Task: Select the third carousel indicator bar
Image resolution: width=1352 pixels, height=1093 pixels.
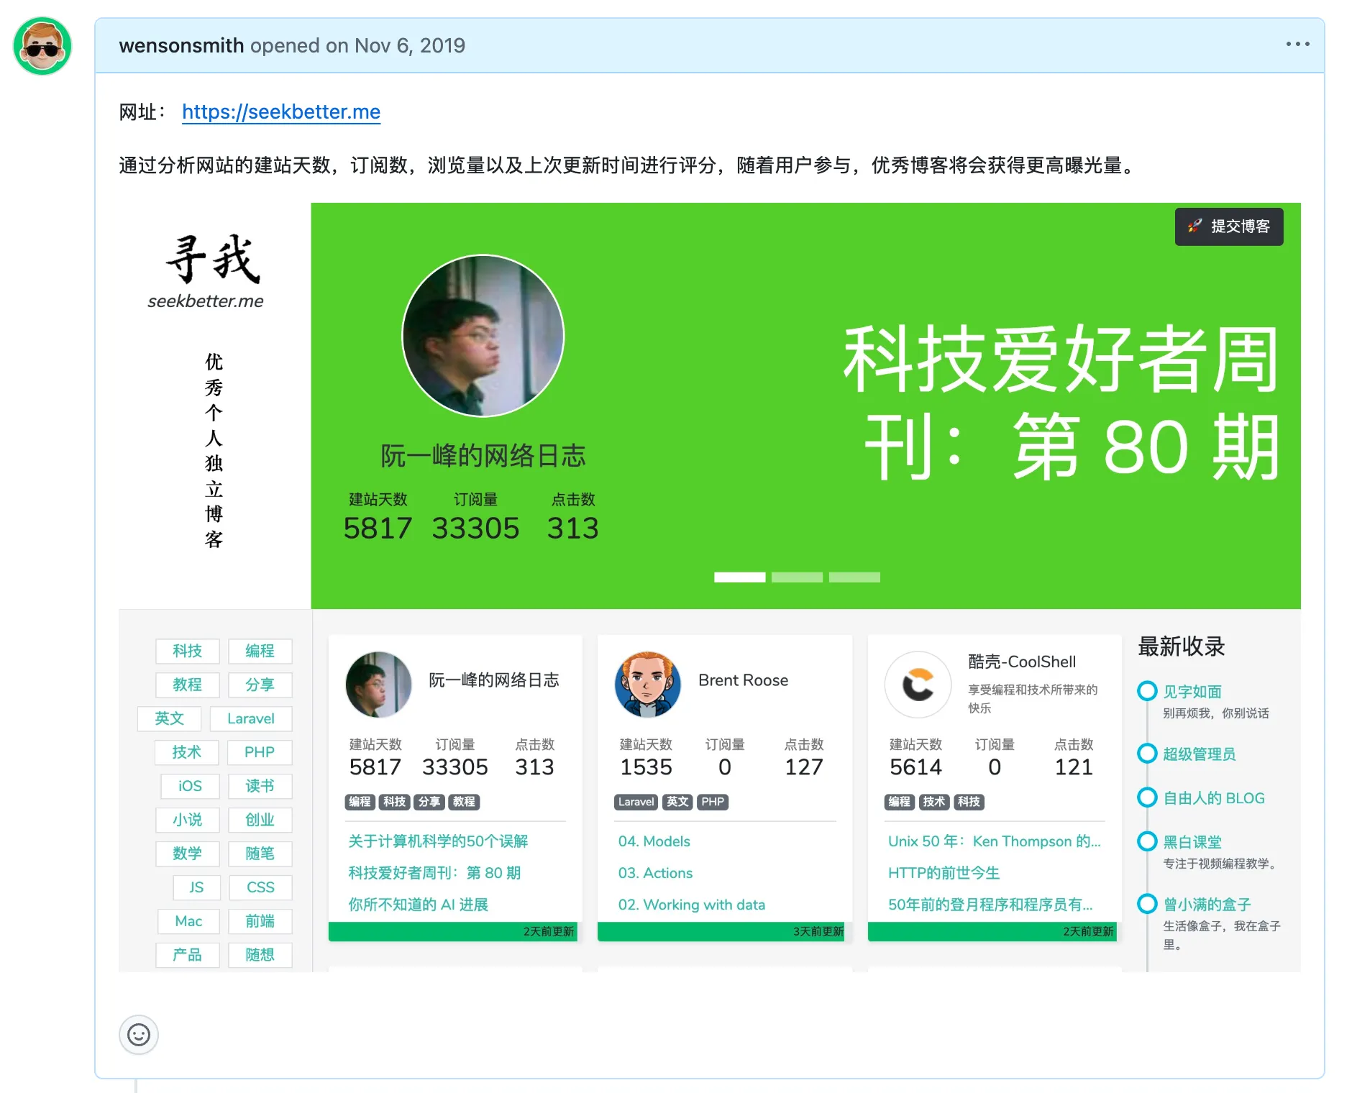Action: pyautogui.click(x=854, y=577)
